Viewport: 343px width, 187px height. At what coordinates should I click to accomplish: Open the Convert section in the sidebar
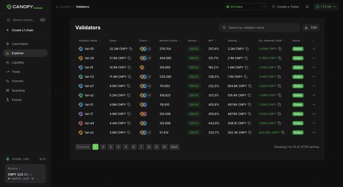point(25,81)
